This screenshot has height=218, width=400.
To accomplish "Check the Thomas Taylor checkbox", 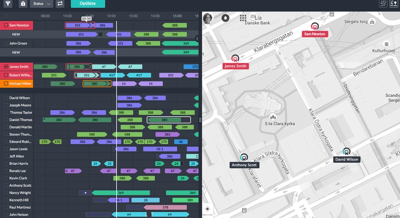I will click(x=6, y=112).
